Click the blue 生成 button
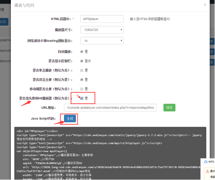 (x=70, y=118)
